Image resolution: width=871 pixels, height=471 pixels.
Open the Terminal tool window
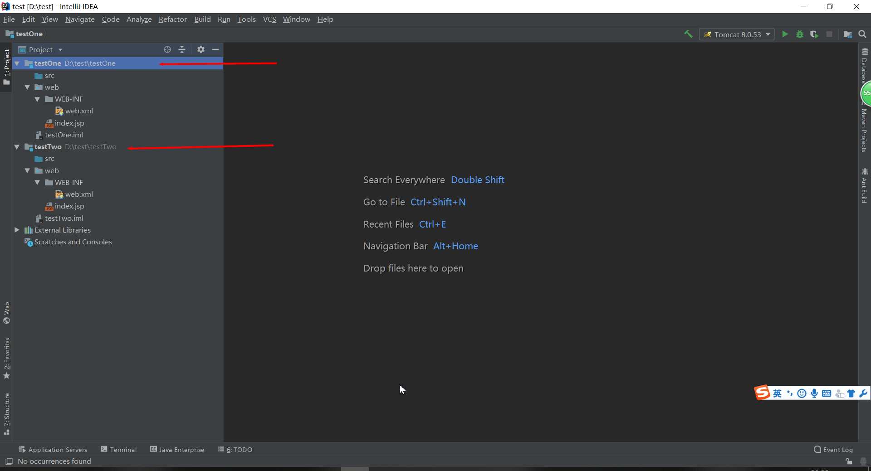118,450
